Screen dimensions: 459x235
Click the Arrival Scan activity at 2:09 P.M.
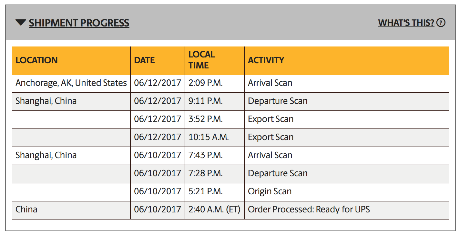[x=270, y=83]
